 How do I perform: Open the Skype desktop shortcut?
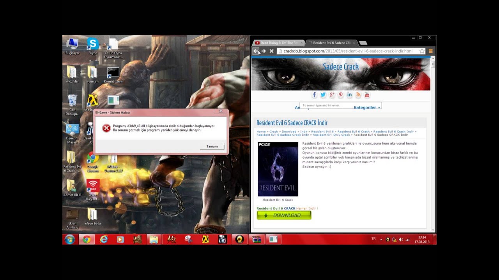pyautogui.click(x=93, y=46)
